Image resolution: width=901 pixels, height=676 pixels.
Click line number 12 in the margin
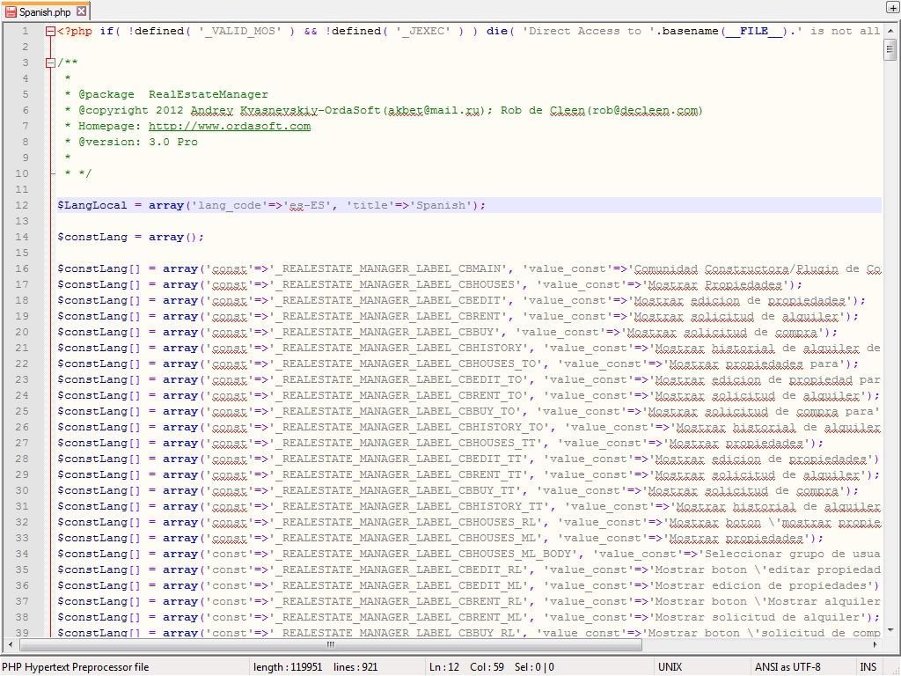tap(22, 205)
